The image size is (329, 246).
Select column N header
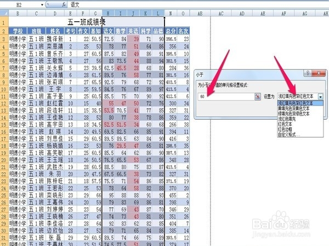171,13
